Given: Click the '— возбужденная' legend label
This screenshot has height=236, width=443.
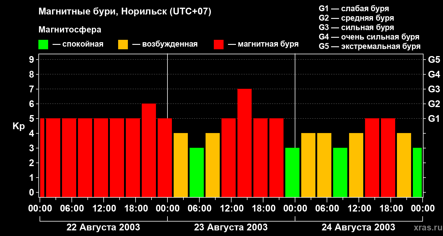Looking at the screenshot, I should [165, 45].
